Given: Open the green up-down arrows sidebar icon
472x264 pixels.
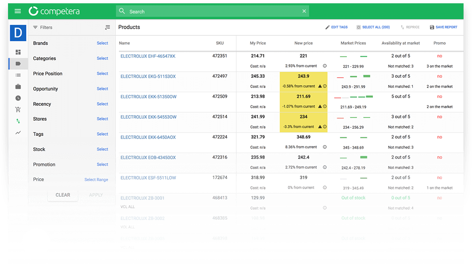Looking at the screenshot, I should click(18, 121).
